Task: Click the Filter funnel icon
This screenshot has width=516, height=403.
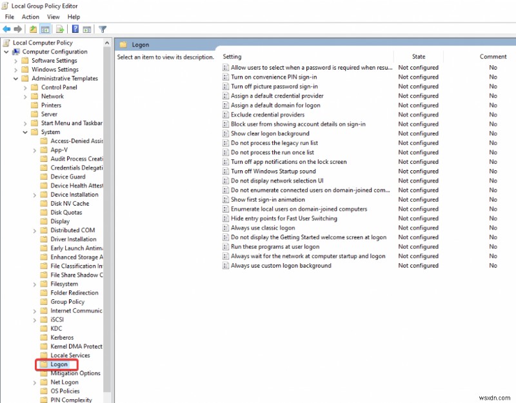Action: click(x=102, y=29)
